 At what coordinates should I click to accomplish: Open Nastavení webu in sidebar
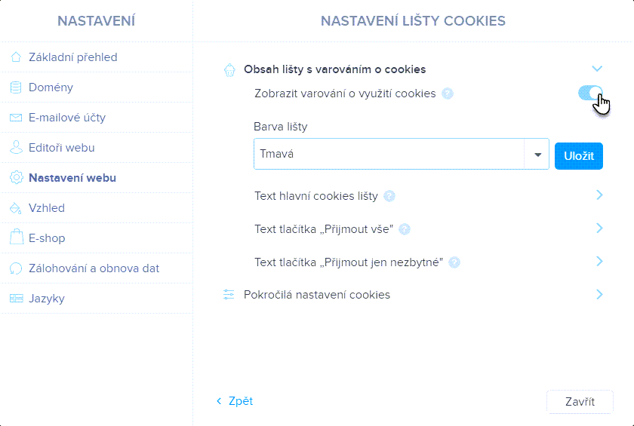(72, 178)
